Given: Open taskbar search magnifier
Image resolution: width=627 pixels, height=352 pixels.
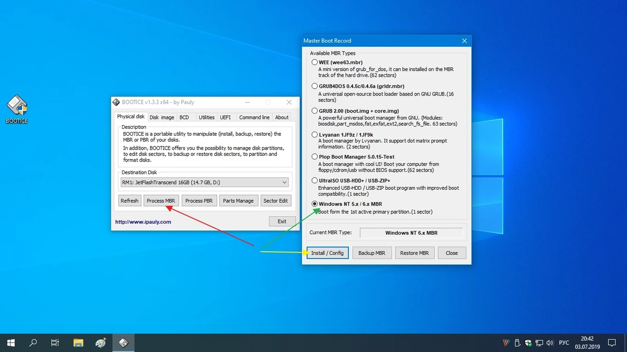Looking at the screenshot, I should [33, 343].
